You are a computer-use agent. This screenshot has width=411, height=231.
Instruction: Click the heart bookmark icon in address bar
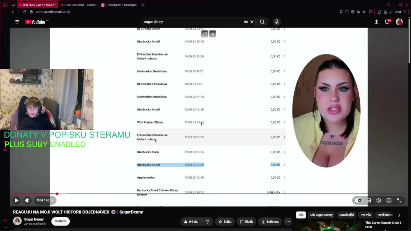point(370,12)
